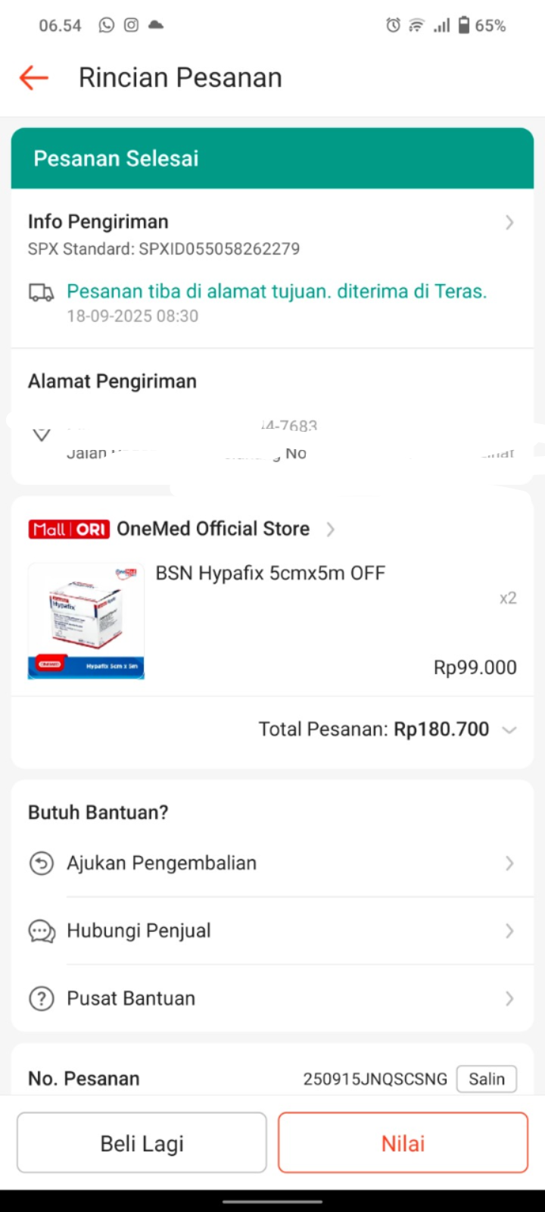Tap the BSN Hypafix 5cmx5m product title
The height and width of the screenshot is (1212, 545).
(x=270, y=573)
